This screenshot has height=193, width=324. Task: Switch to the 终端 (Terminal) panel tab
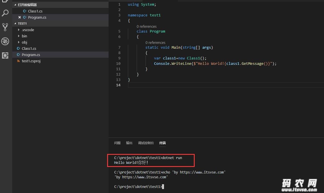(x=162, y=143)
